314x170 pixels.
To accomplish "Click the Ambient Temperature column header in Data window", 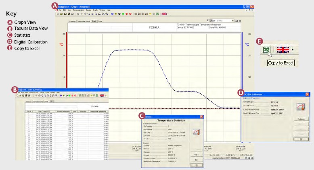I will point(63,111).
